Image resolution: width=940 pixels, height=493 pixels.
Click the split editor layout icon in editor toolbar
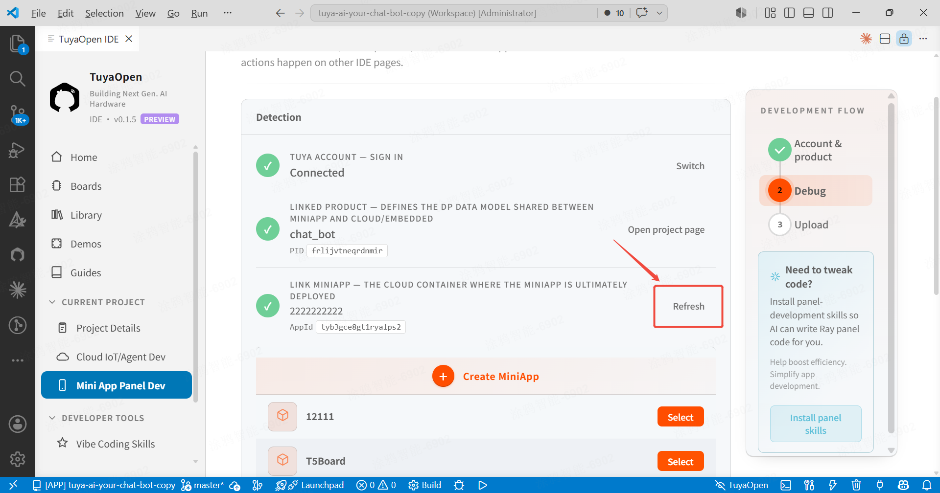point(885,39)
